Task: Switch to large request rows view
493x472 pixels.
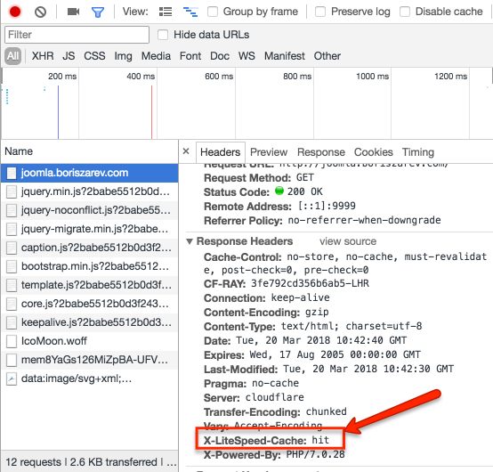Action: pyautogui.click(x=166, y=12)
